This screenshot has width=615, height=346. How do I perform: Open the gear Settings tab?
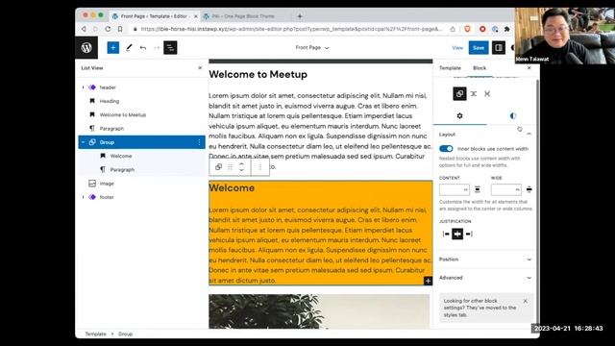(x=459, y=115)
